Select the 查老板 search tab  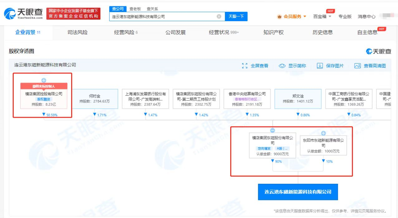click(x=135, y=9)
